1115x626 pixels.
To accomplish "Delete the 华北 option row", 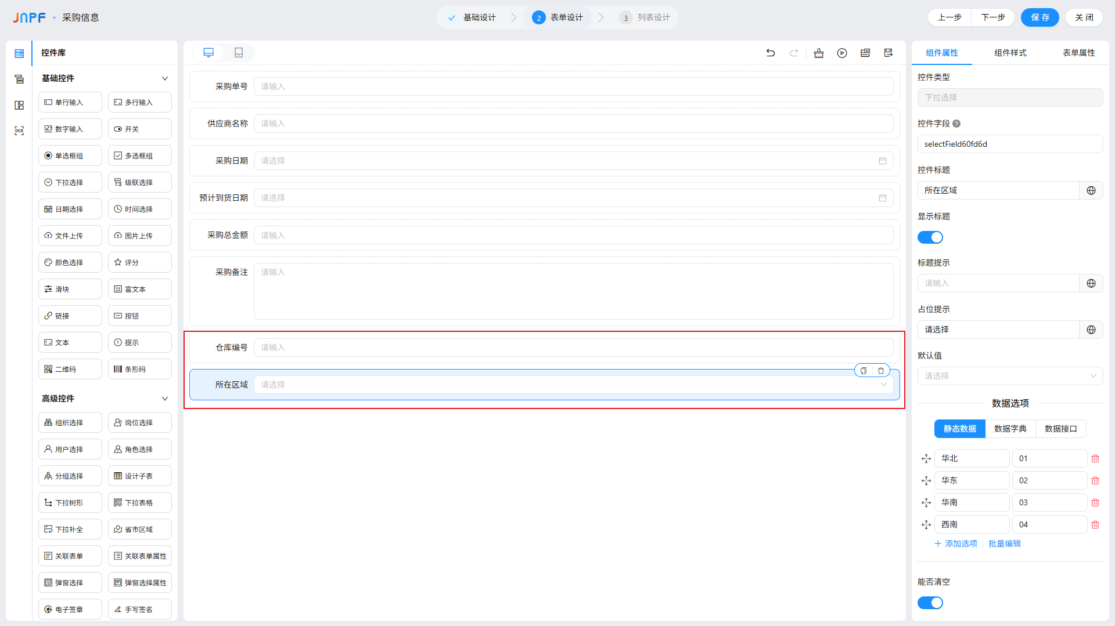I will click(x=1095, y=458).
